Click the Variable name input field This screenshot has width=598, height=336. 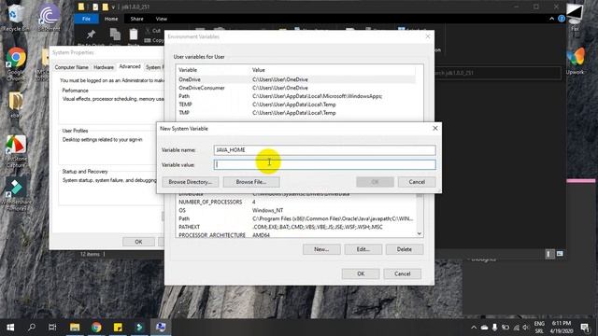[x=324, y=150]
